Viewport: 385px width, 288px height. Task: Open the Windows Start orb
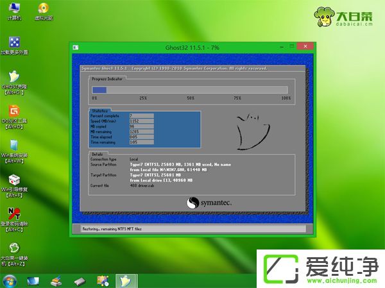tap(10, 280)
